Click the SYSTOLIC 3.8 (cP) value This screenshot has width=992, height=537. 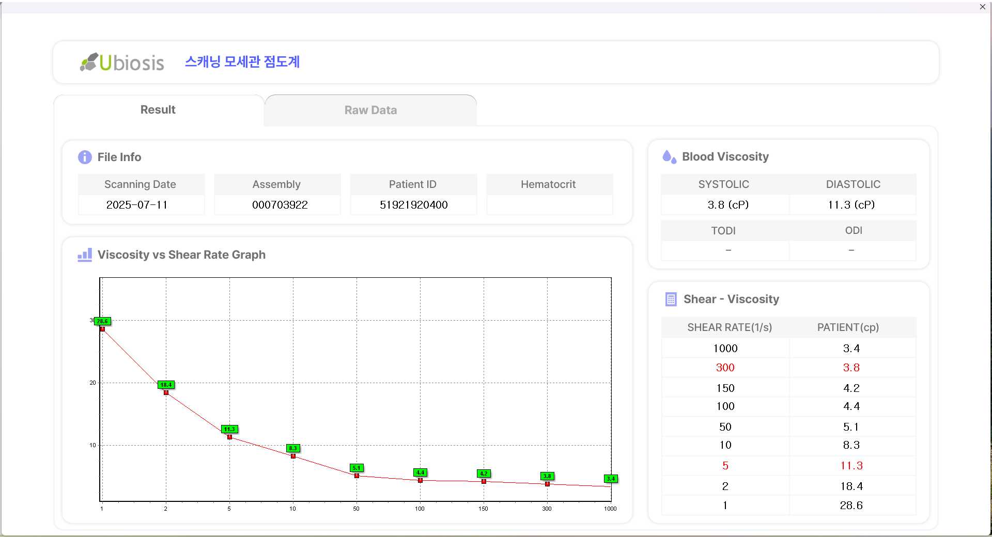pyautogui.click(x=727, y=204)
